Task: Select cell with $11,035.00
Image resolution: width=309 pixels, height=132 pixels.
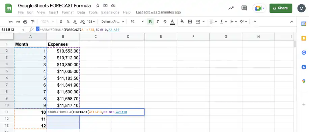Action: [x=63, y=71]
